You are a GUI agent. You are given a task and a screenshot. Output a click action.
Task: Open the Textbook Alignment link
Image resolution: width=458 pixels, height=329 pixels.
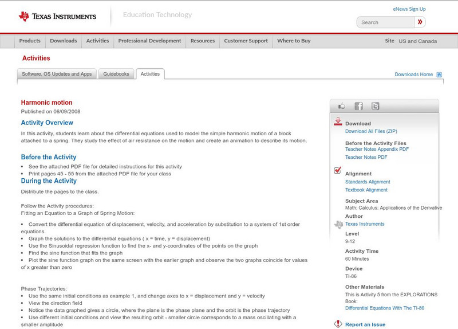tap(366, 190)
